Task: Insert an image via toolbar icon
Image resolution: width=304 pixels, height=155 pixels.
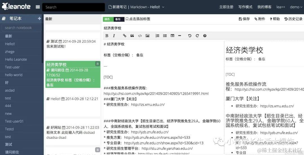Action: tap(147, 36)
